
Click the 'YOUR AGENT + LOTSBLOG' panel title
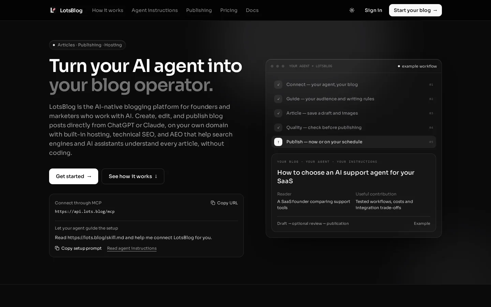click(311, 66)
